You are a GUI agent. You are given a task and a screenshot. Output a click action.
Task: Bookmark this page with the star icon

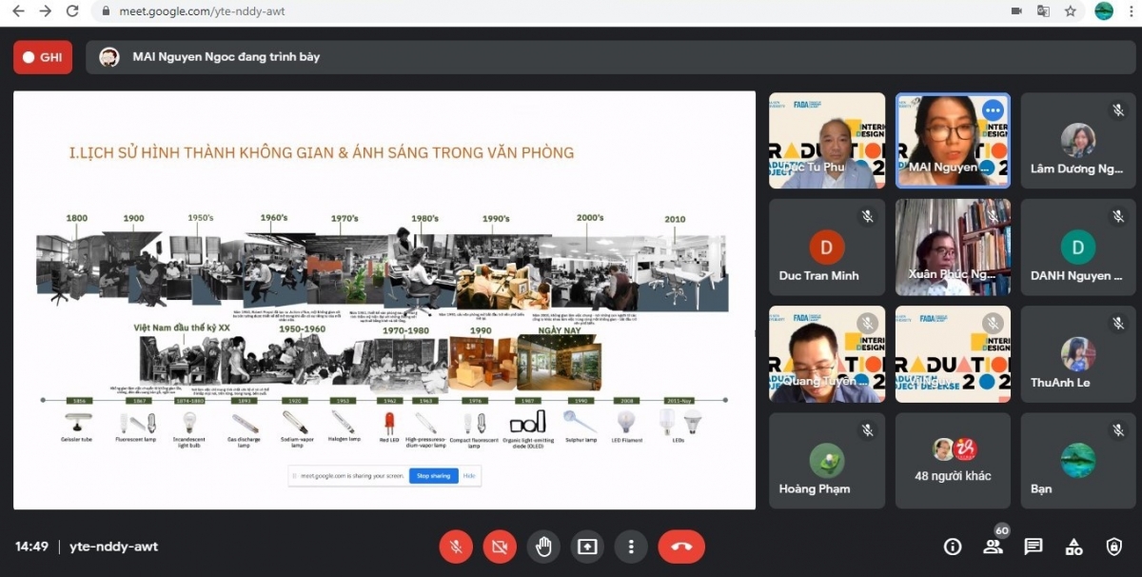[1071, 11]
